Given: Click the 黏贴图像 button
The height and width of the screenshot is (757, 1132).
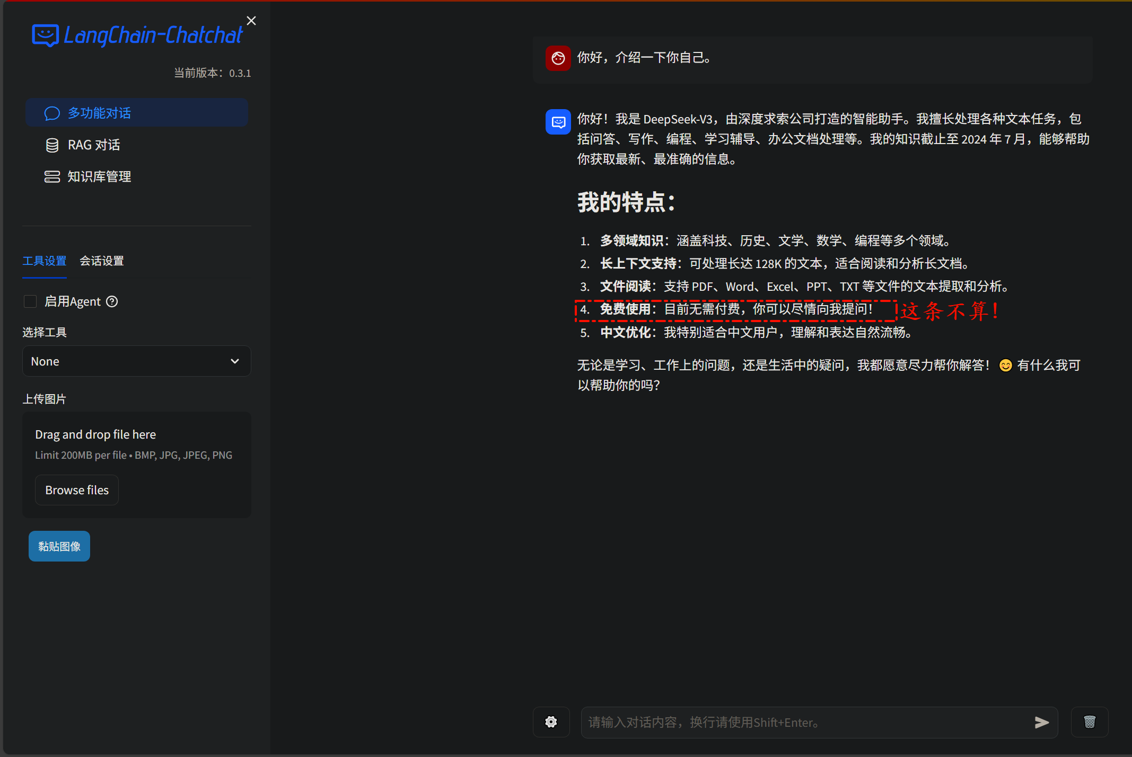Looking at the screenshot, I should pos(59,546).
